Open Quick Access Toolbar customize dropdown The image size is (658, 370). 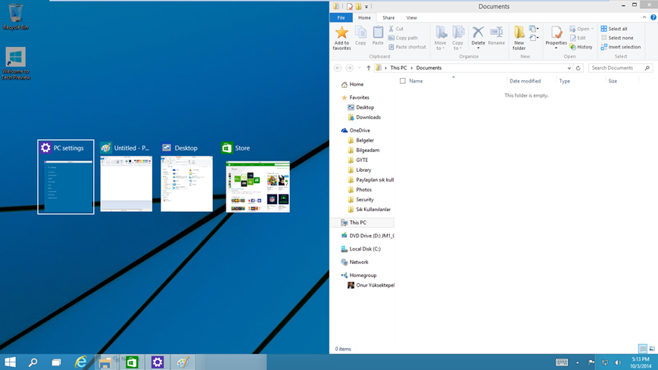366,7
